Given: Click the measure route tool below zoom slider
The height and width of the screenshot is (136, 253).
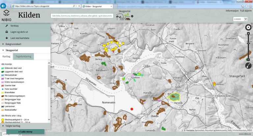Looking at the screenshot, I should 248,66.
